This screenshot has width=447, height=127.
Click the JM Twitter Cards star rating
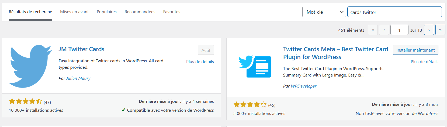(x=26, y=101)
